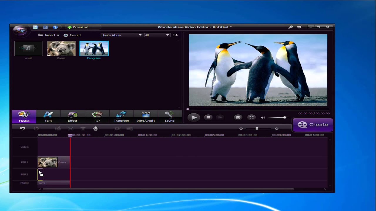Click the timeline scroll left arrow

(40, 189)
